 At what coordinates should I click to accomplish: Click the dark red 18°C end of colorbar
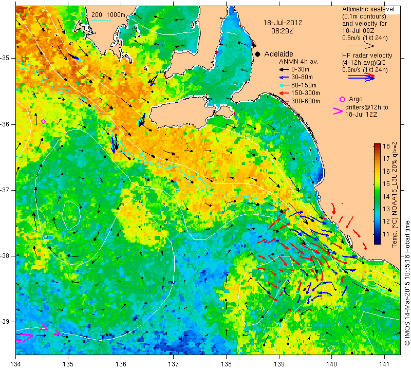[377, 146]
